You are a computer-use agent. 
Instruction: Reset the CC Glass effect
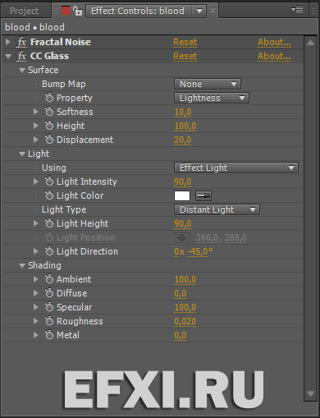pos(185,56)
